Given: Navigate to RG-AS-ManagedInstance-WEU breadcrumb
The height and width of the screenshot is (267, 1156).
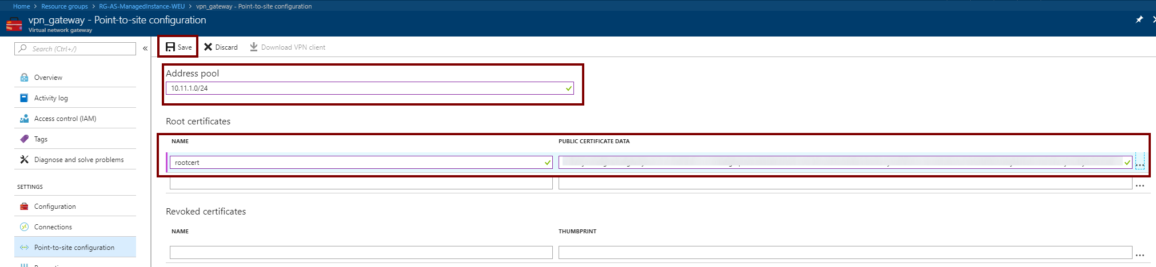Looking at the screenshot, I should pos(142,6).
